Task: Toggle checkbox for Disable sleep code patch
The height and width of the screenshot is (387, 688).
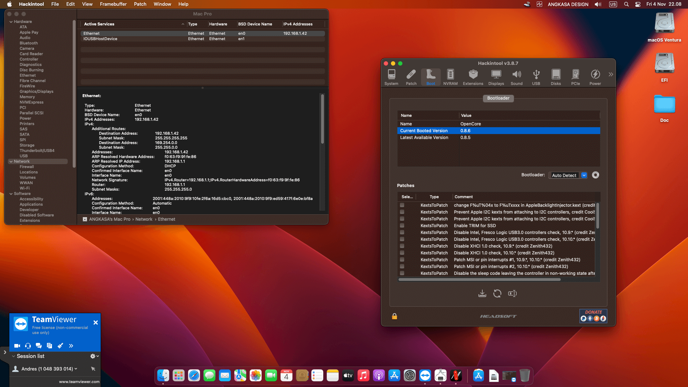Action: 402,273
